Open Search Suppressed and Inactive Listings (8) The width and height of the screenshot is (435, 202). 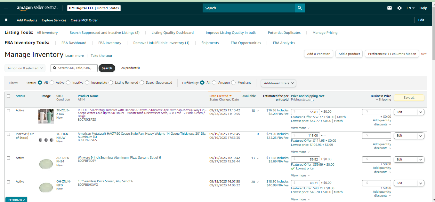coord(105,33)
